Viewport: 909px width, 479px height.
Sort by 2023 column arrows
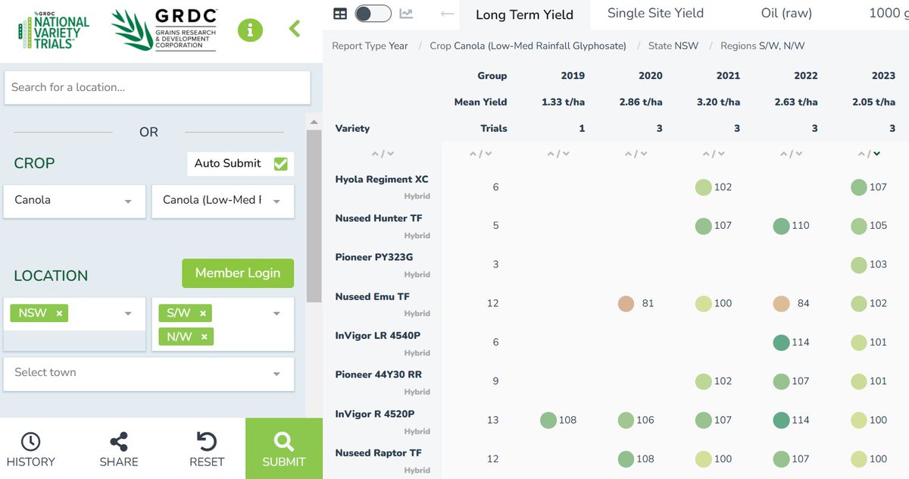pos(869,154)
